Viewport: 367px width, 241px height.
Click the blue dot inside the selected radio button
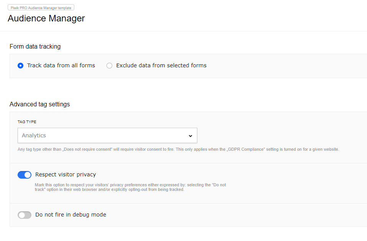coord(21,65)
